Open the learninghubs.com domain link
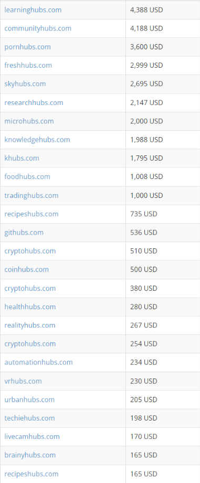200x483 pixels. point(33,10)
